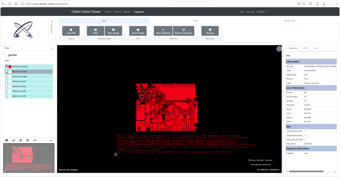
Task: Click the board preview thumbnail
Action: click(x=29, y=158)
